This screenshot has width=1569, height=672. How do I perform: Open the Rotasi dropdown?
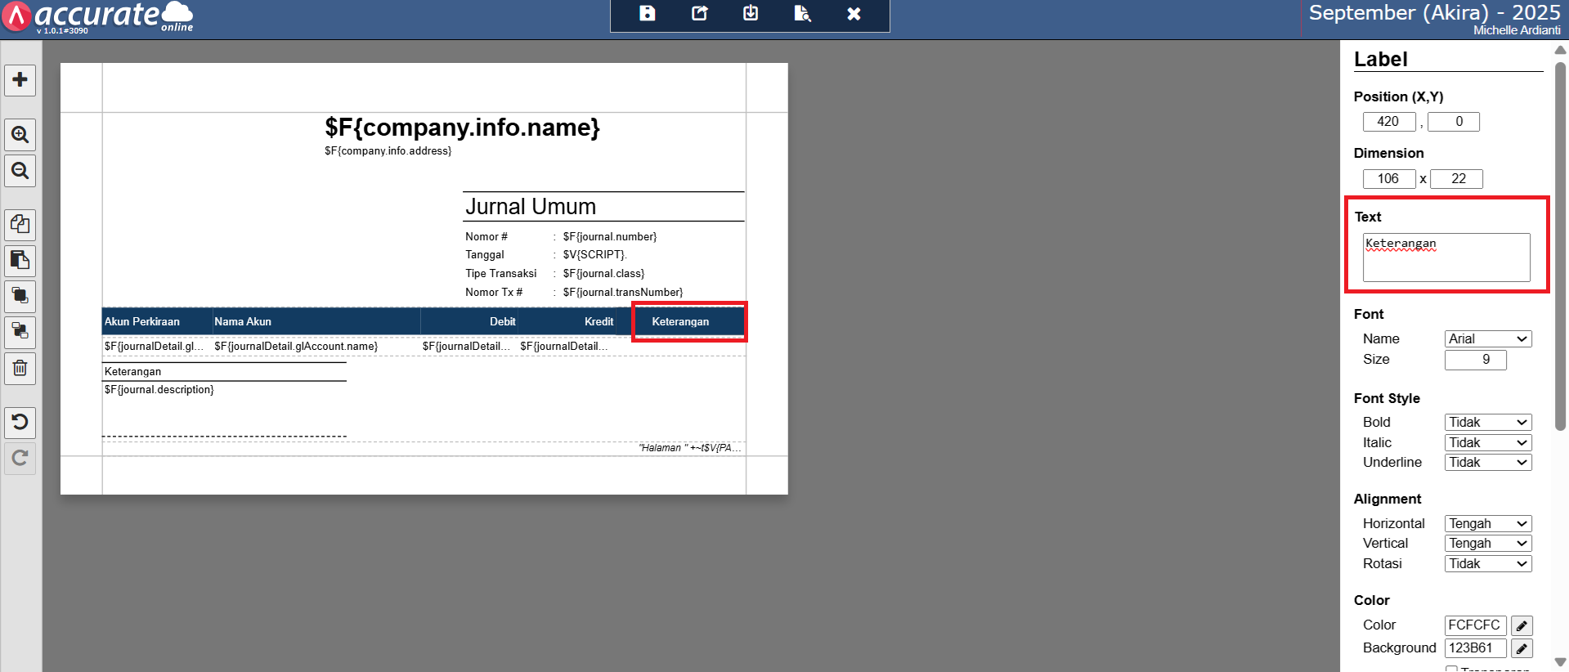pyautogui.click(x=1487, y=563)
